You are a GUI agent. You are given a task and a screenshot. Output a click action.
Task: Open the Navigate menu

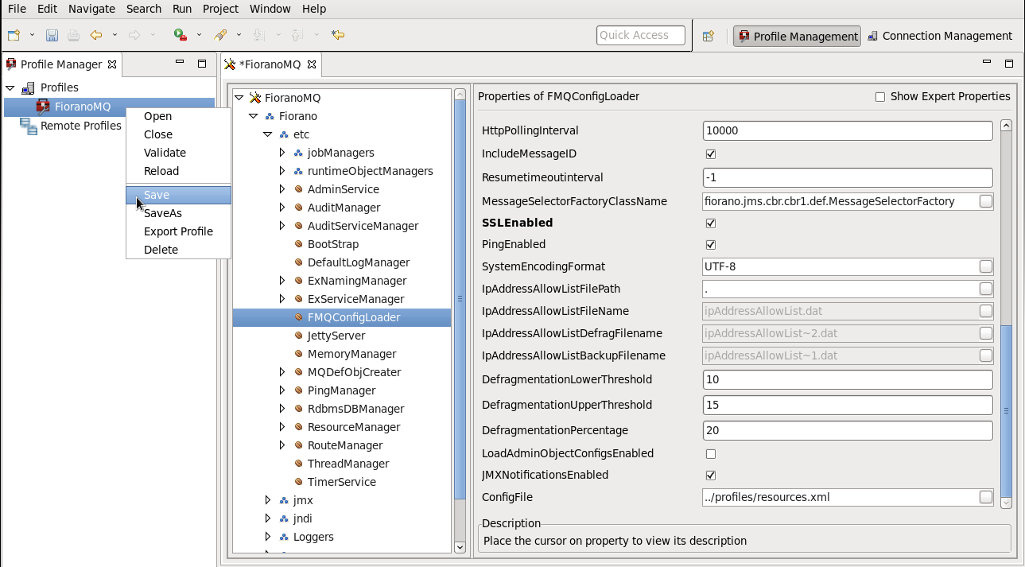click(x=91, y=9)
